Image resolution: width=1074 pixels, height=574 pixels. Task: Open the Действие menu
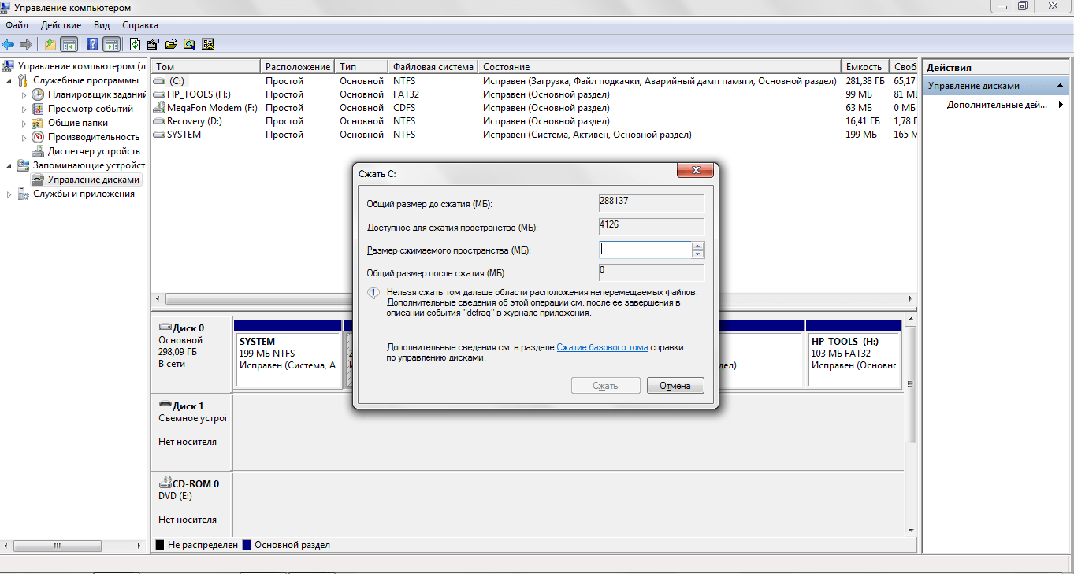(61, 25)
